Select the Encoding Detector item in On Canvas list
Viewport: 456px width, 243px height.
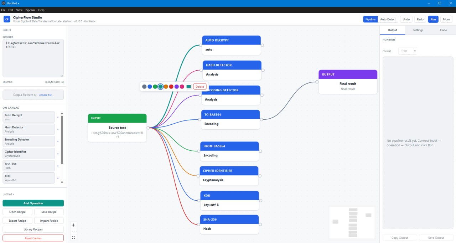coord(29,141)
